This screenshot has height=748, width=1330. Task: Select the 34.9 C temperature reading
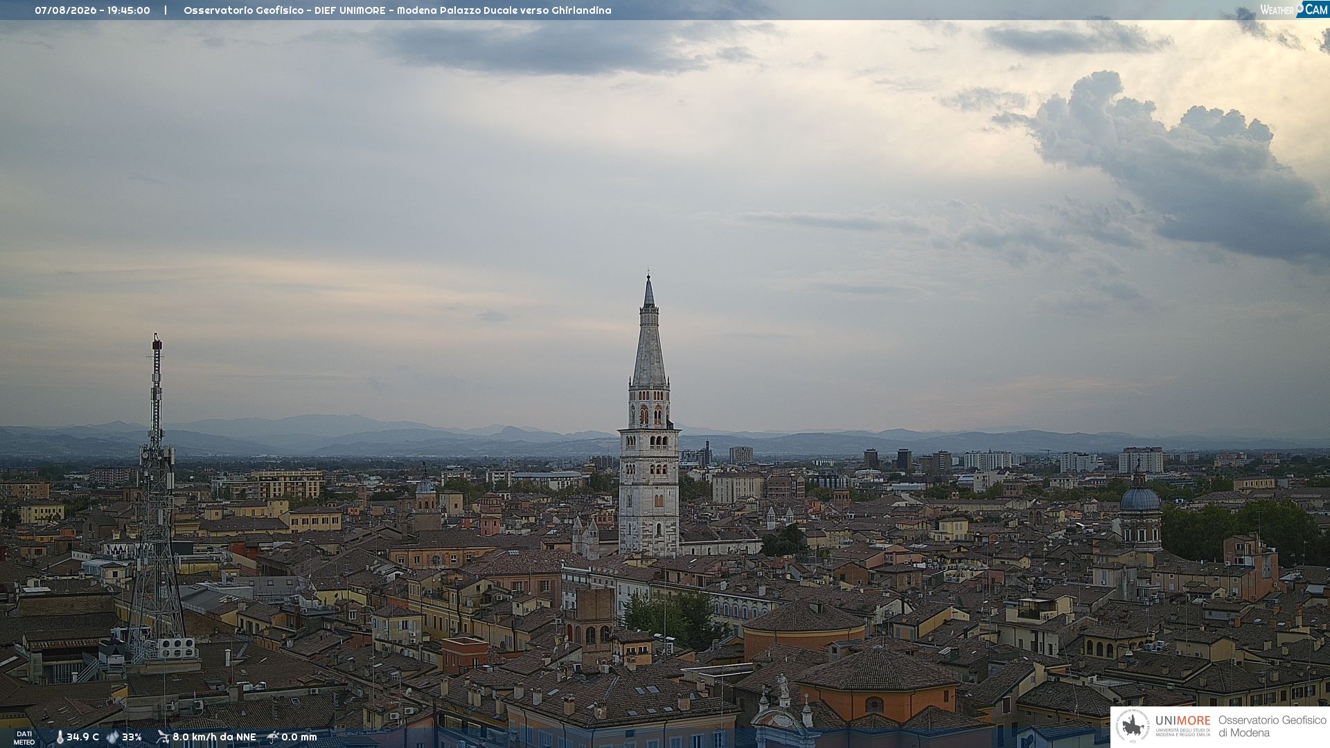82,737
